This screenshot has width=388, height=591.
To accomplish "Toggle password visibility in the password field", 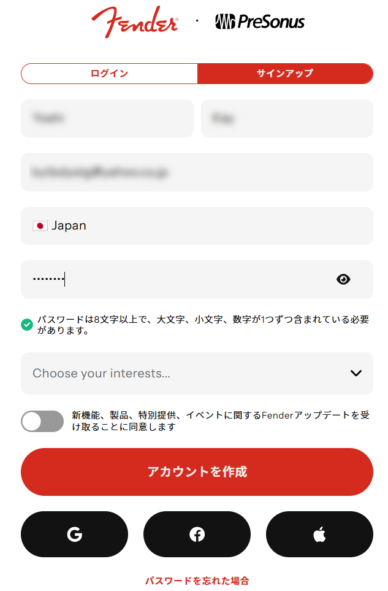I will [x=343, y=279].
